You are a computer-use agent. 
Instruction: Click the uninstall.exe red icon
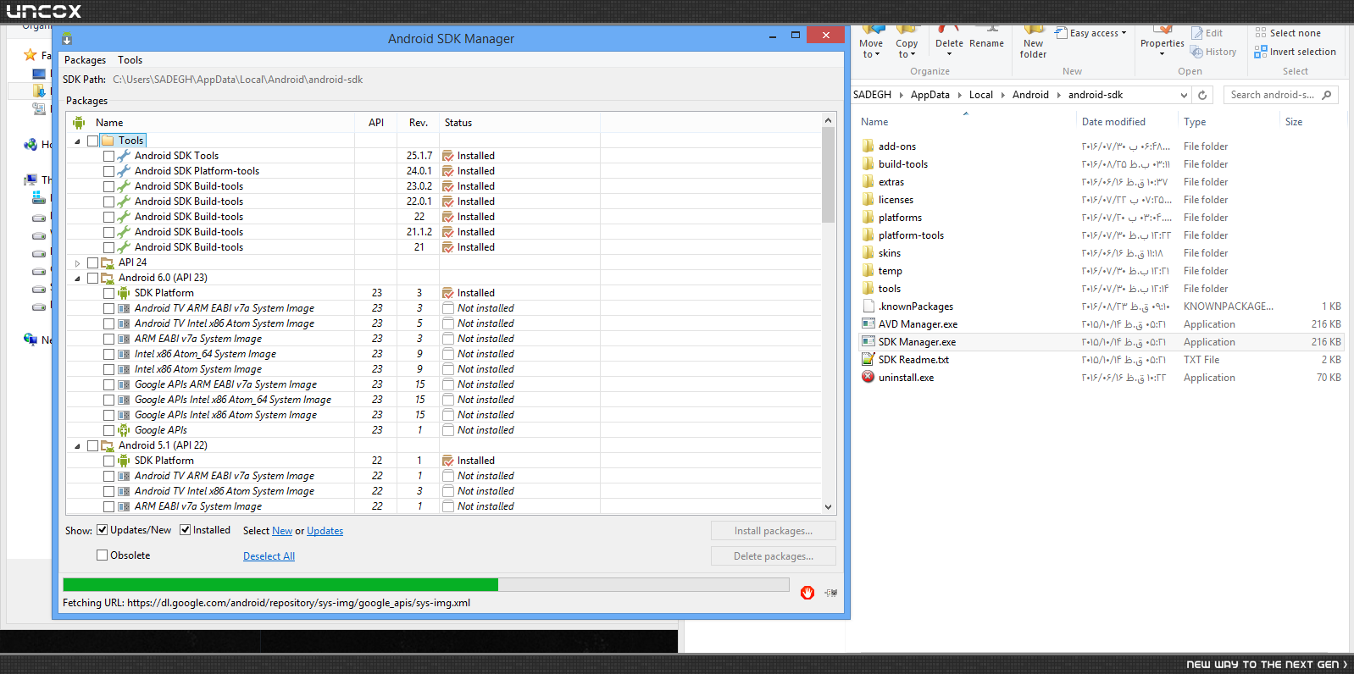click(x=868, y=378)
